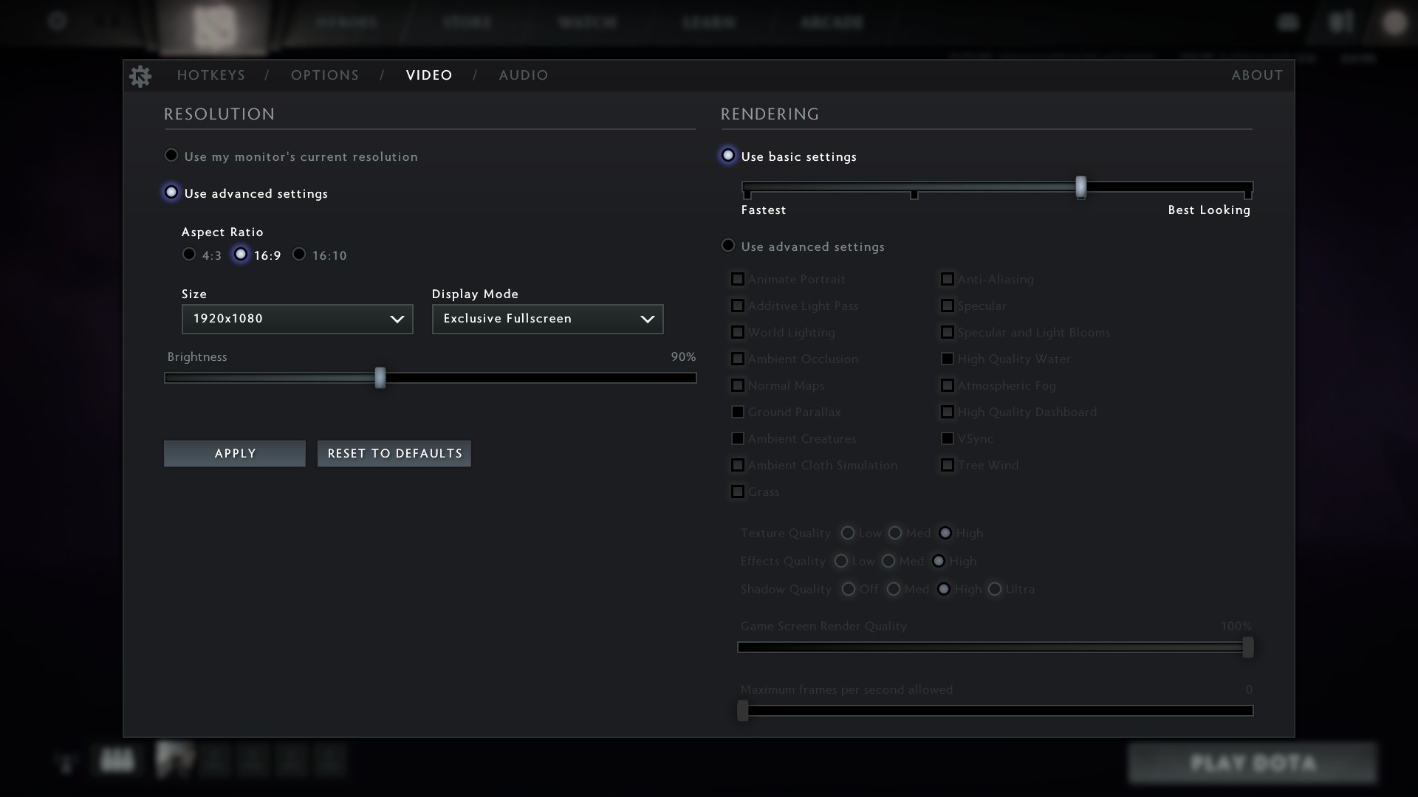Expand the Size resolution dropdown
The image size is (1418, 797).
[297, 319]
